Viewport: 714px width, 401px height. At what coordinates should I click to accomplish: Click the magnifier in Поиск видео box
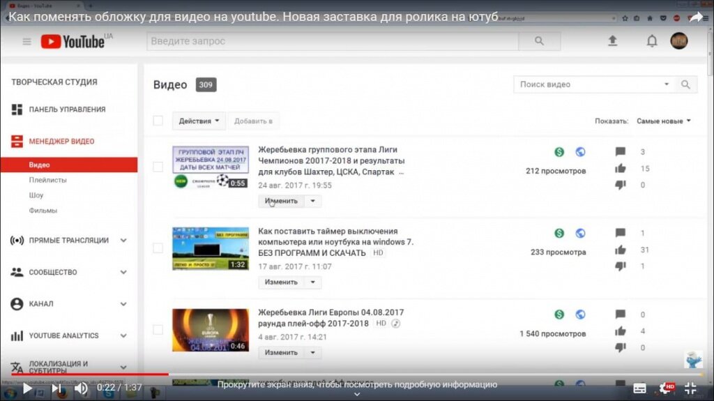pyautogui.click(x=685, y=84)
